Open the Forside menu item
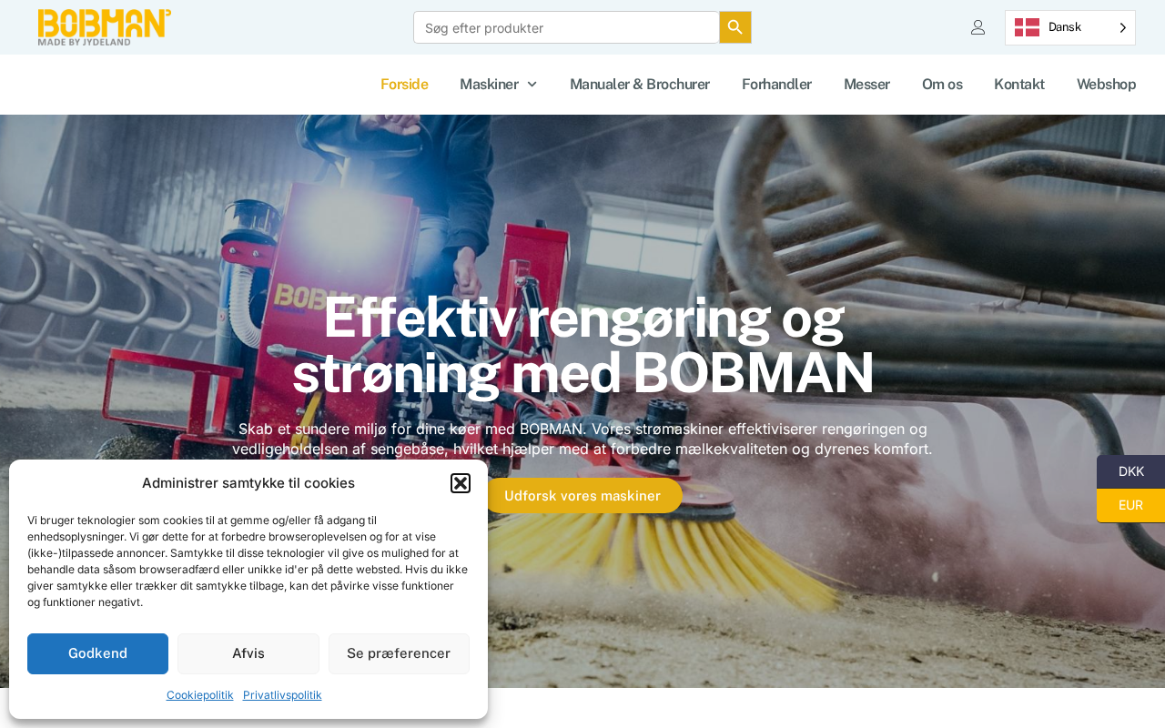 tap(404, 85)
